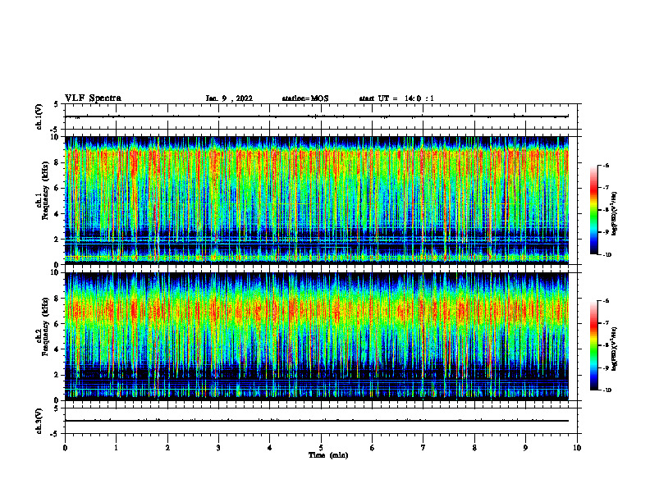Viewport: 650px width, 502px height.
Task: Click the ch.3 voltage waveform trace
Action: [x=317, y=421]
